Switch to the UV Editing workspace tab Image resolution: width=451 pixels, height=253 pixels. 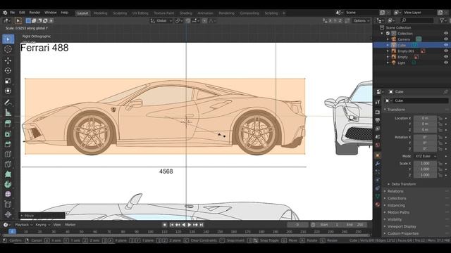(x=140, y=13)
